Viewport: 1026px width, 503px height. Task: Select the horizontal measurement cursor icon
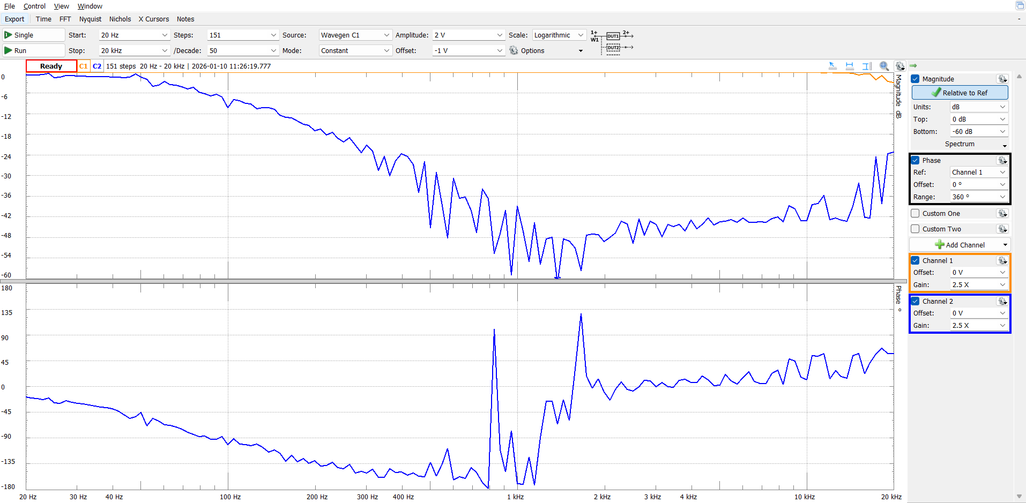[x=850, y=66]
